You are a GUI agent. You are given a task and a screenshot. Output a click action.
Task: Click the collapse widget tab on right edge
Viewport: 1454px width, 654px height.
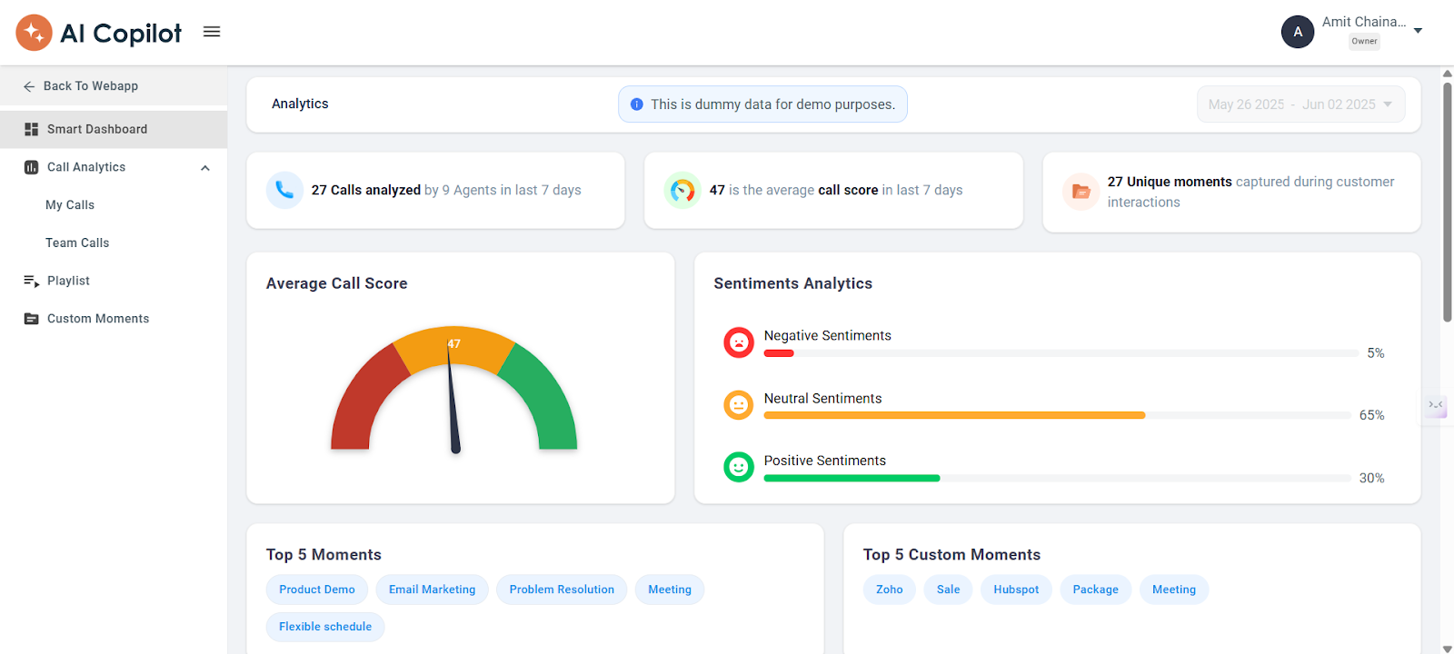click(x=1436, y=406)
